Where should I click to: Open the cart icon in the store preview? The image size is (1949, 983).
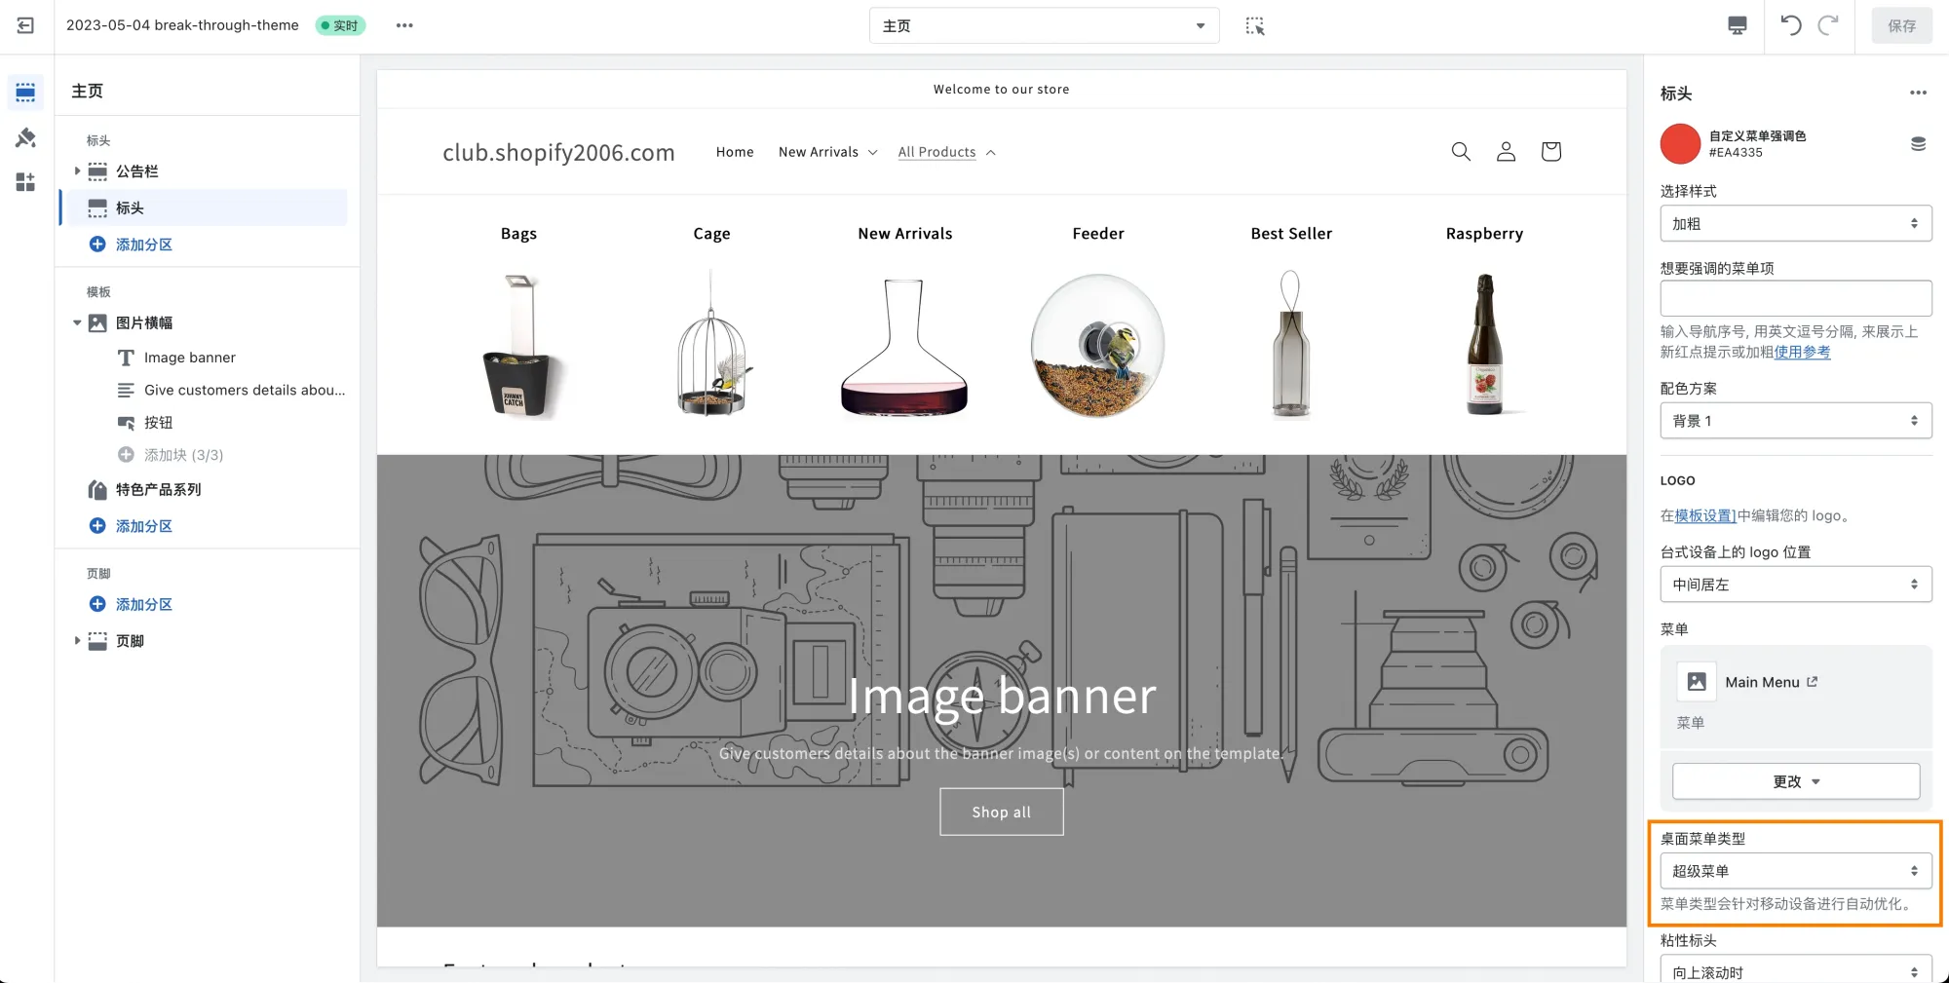[1550, 151]
